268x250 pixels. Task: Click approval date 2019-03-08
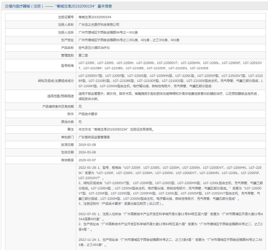point(87,145)
